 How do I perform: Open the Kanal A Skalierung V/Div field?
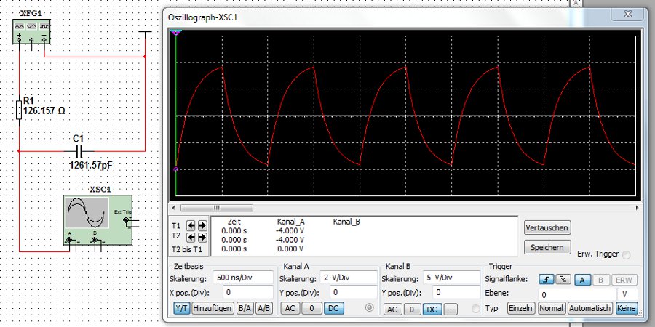coord(346,278)
